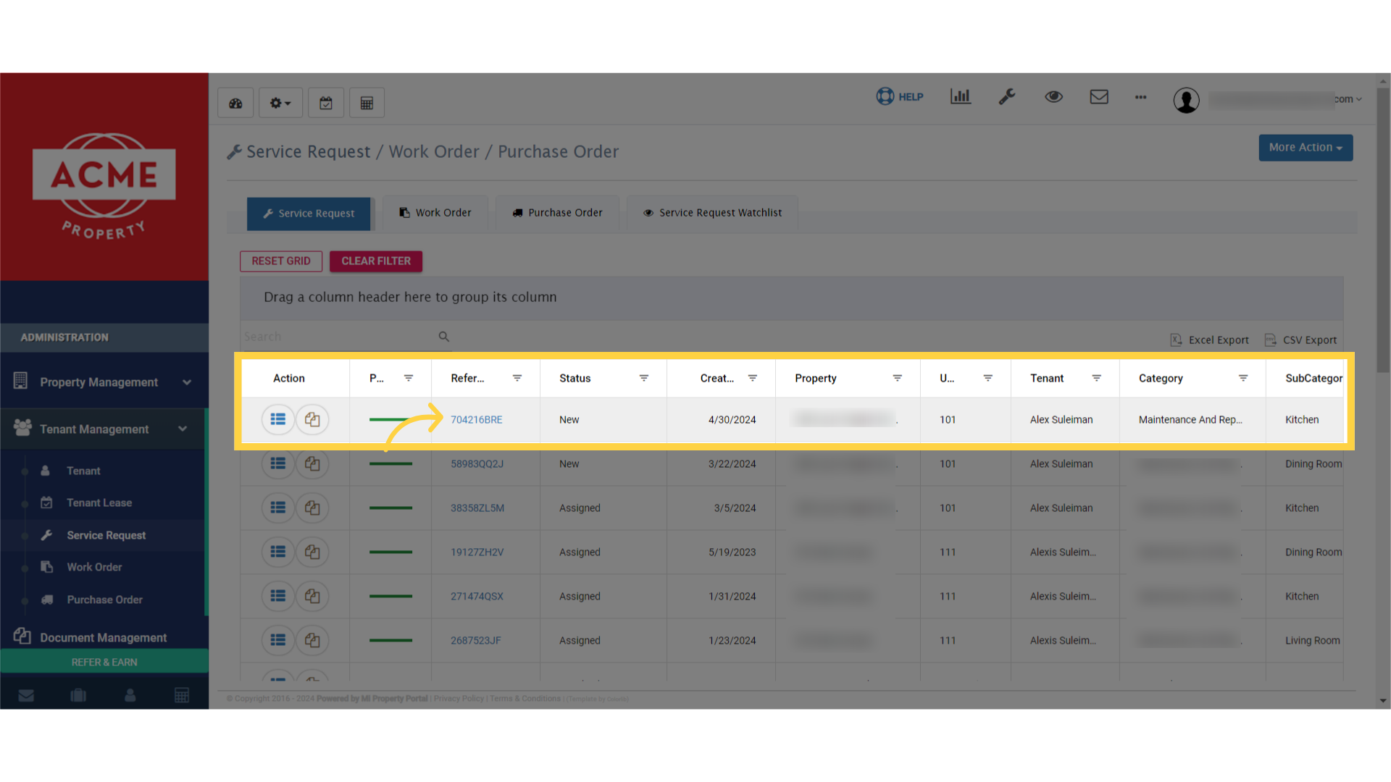
Task: Click the copy icon in the 58983QQ2J row
Action: pyautogui.click(x=312, y=463)
